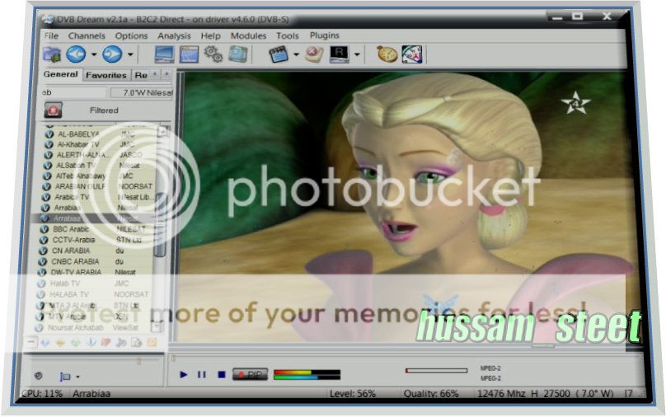Click the blue aspect icon in the bottom-left panel

click(x=65, y=377)
